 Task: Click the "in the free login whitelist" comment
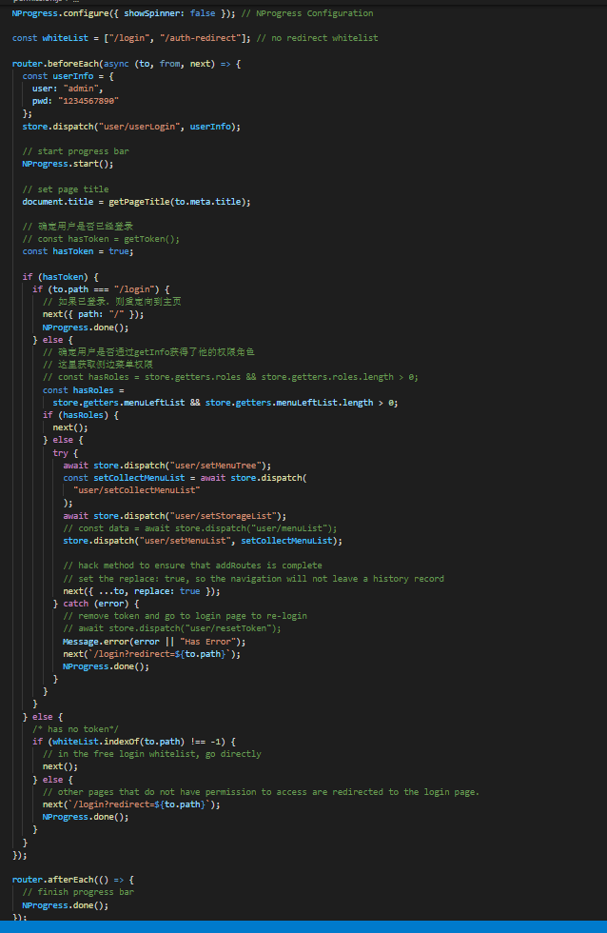151,754
